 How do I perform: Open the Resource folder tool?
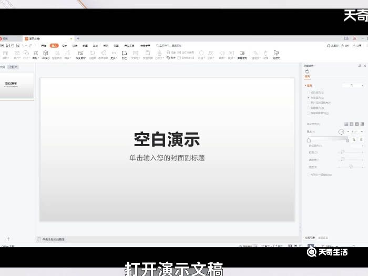[276, 55]
